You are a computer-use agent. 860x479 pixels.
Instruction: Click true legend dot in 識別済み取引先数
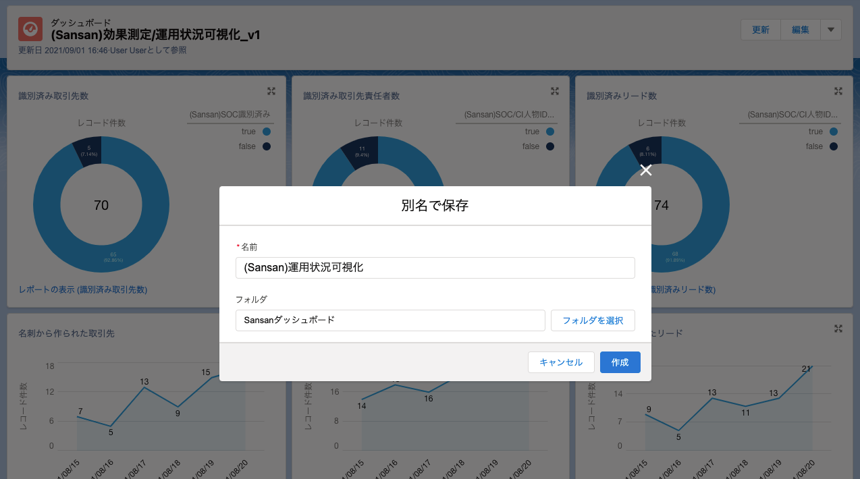[x=267, y=132]
